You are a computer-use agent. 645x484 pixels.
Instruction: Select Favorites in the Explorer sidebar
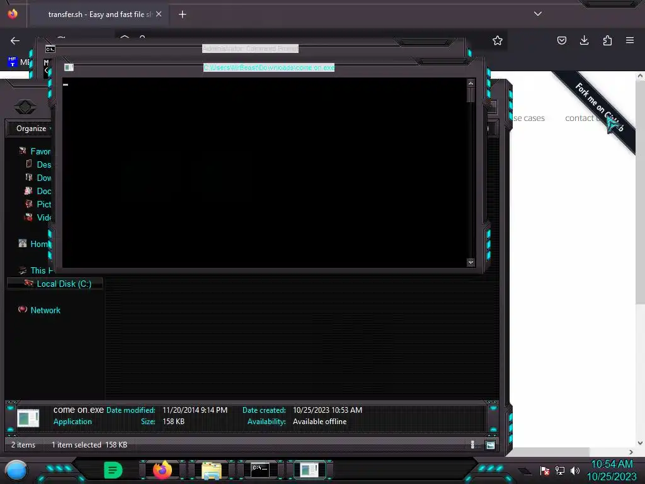(41, 151)
